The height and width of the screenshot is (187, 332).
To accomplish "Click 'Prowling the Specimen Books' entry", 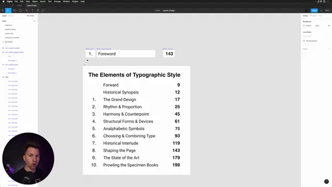I will pos(131,165).
